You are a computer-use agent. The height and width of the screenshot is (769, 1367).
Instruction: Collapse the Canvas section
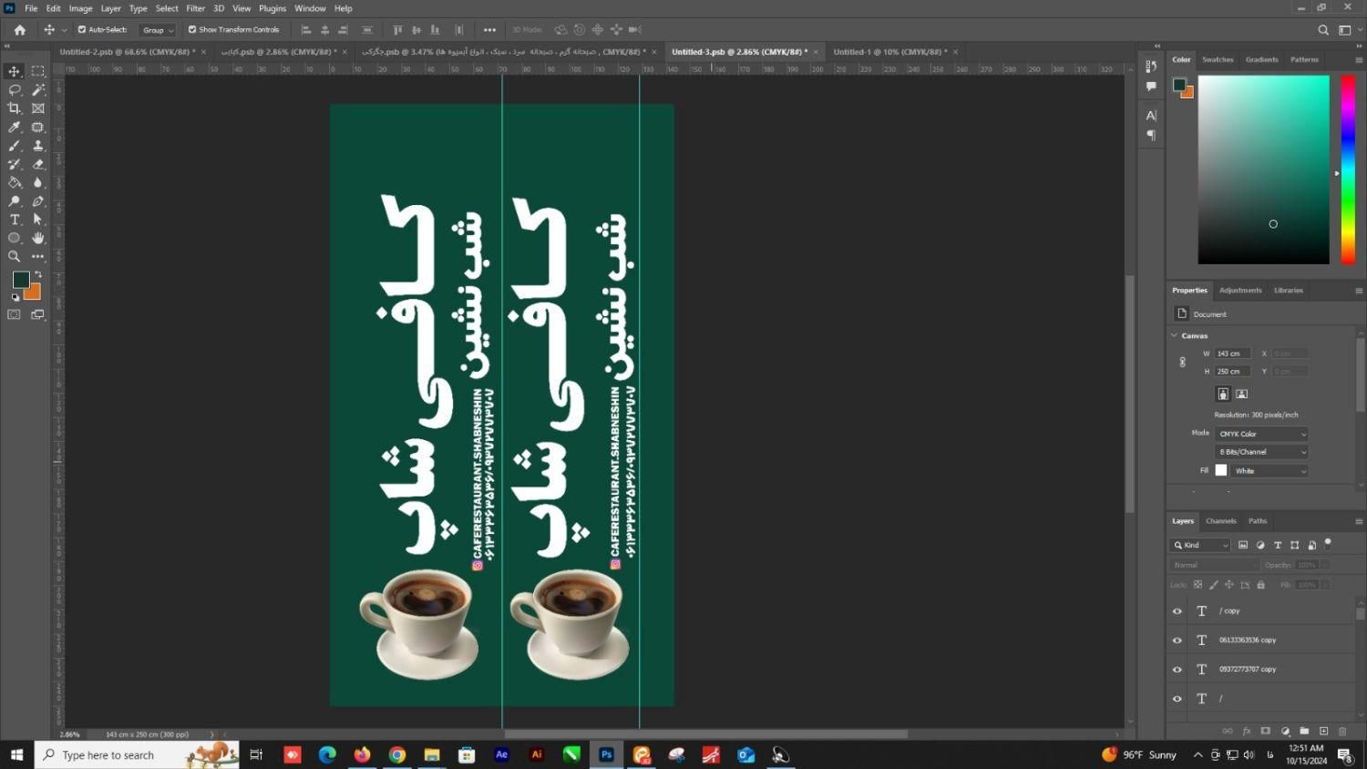[1175, 335]
